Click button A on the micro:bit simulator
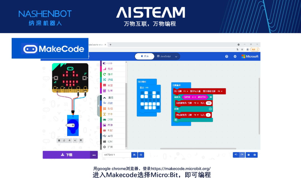 56,78
